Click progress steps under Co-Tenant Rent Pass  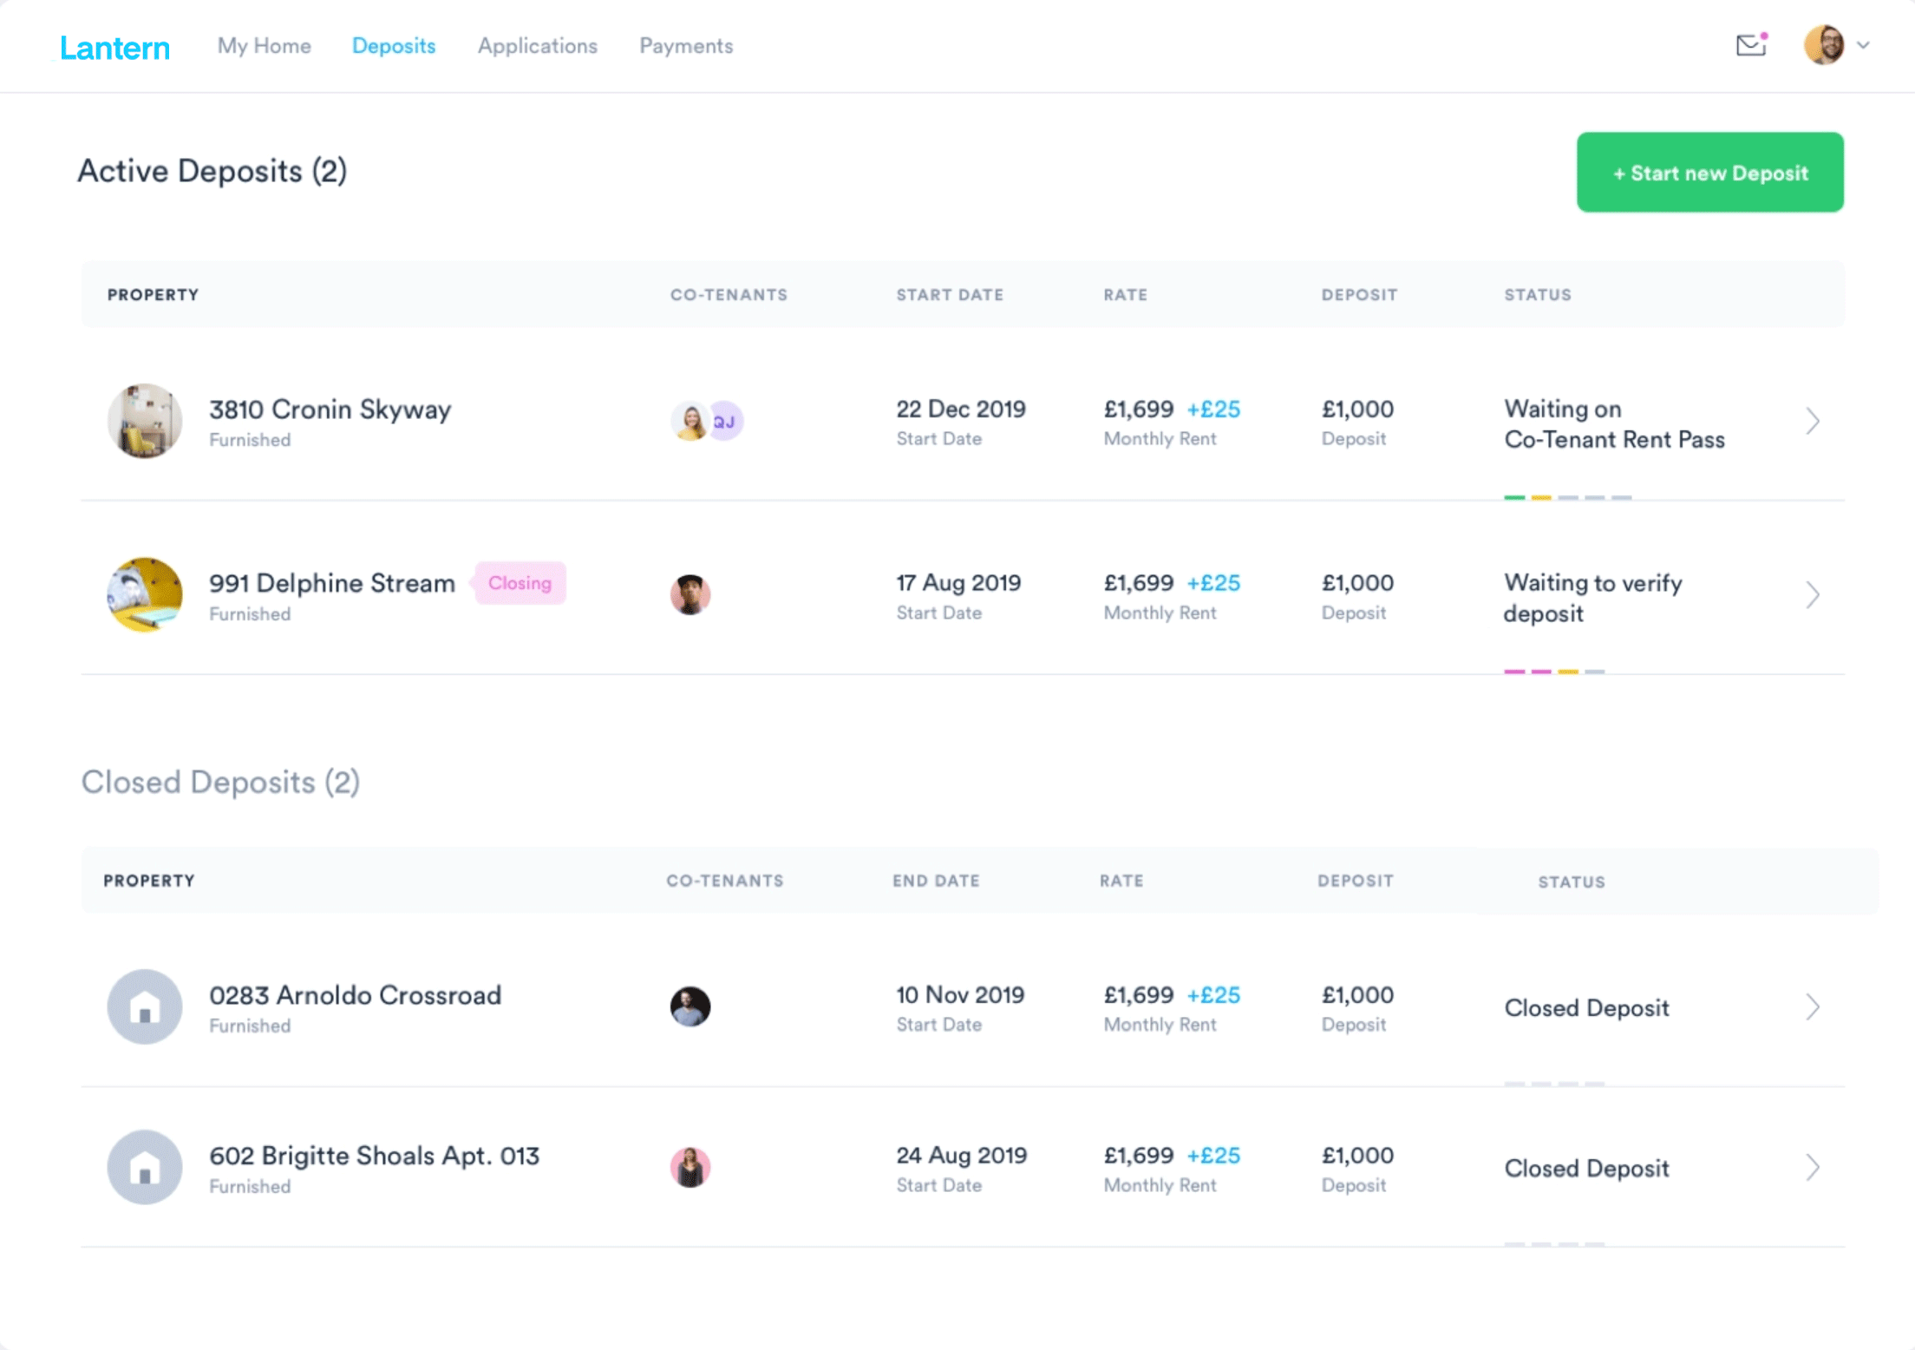1568,497
